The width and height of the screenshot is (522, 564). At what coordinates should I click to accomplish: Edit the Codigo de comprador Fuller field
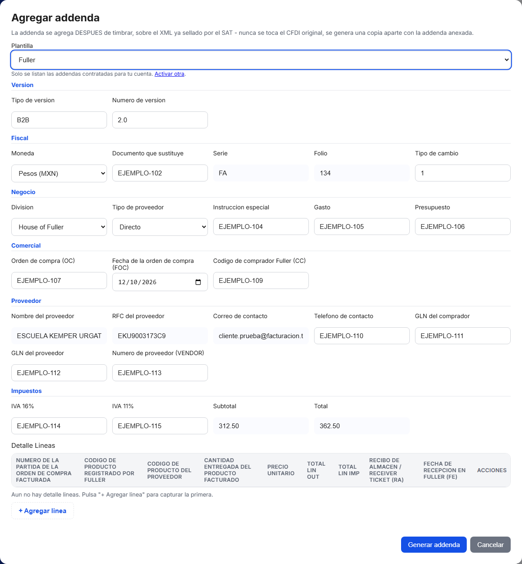coord(261,281)
